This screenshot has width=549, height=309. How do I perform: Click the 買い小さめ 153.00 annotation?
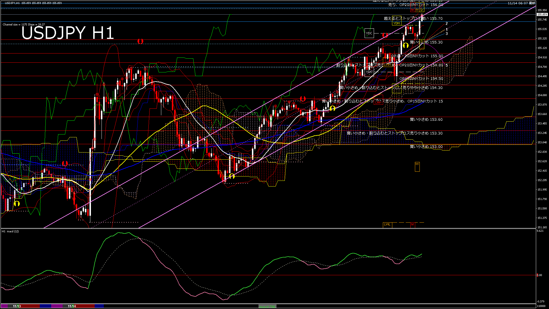click(x=426, y=146)
